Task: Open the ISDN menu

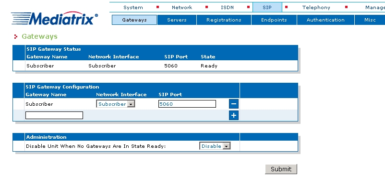Action: point(227,7)
